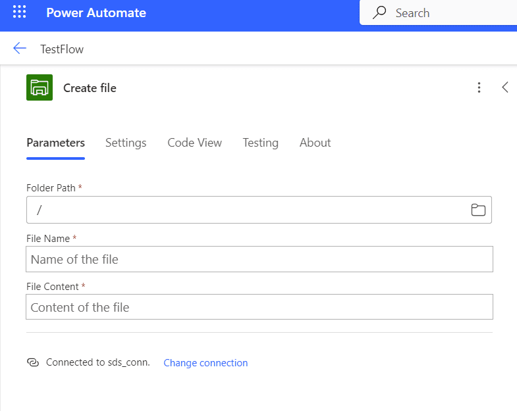Click the Change connection link
The width and height of the screenshot is (517, 411).
[205, 363]
